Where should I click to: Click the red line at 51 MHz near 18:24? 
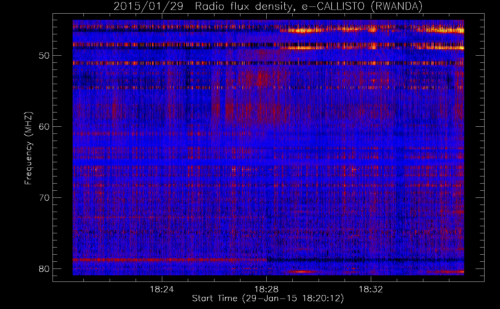(162, 63)
